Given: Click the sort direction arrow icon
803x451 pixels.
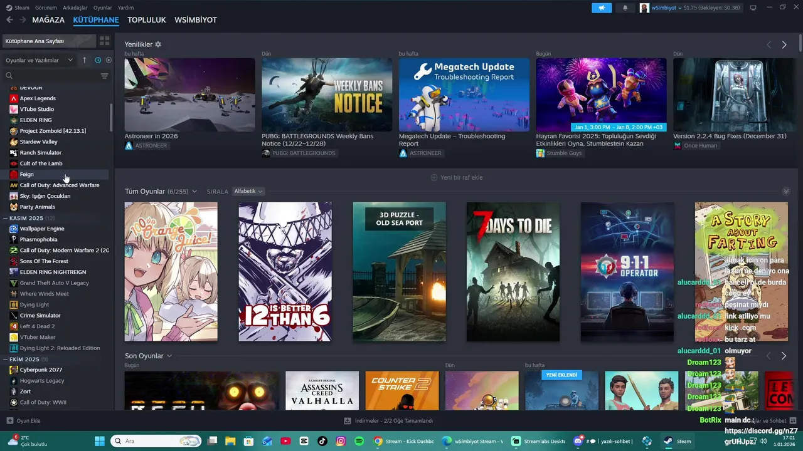Looking at the screenshot, I should (x=85, y=60).
